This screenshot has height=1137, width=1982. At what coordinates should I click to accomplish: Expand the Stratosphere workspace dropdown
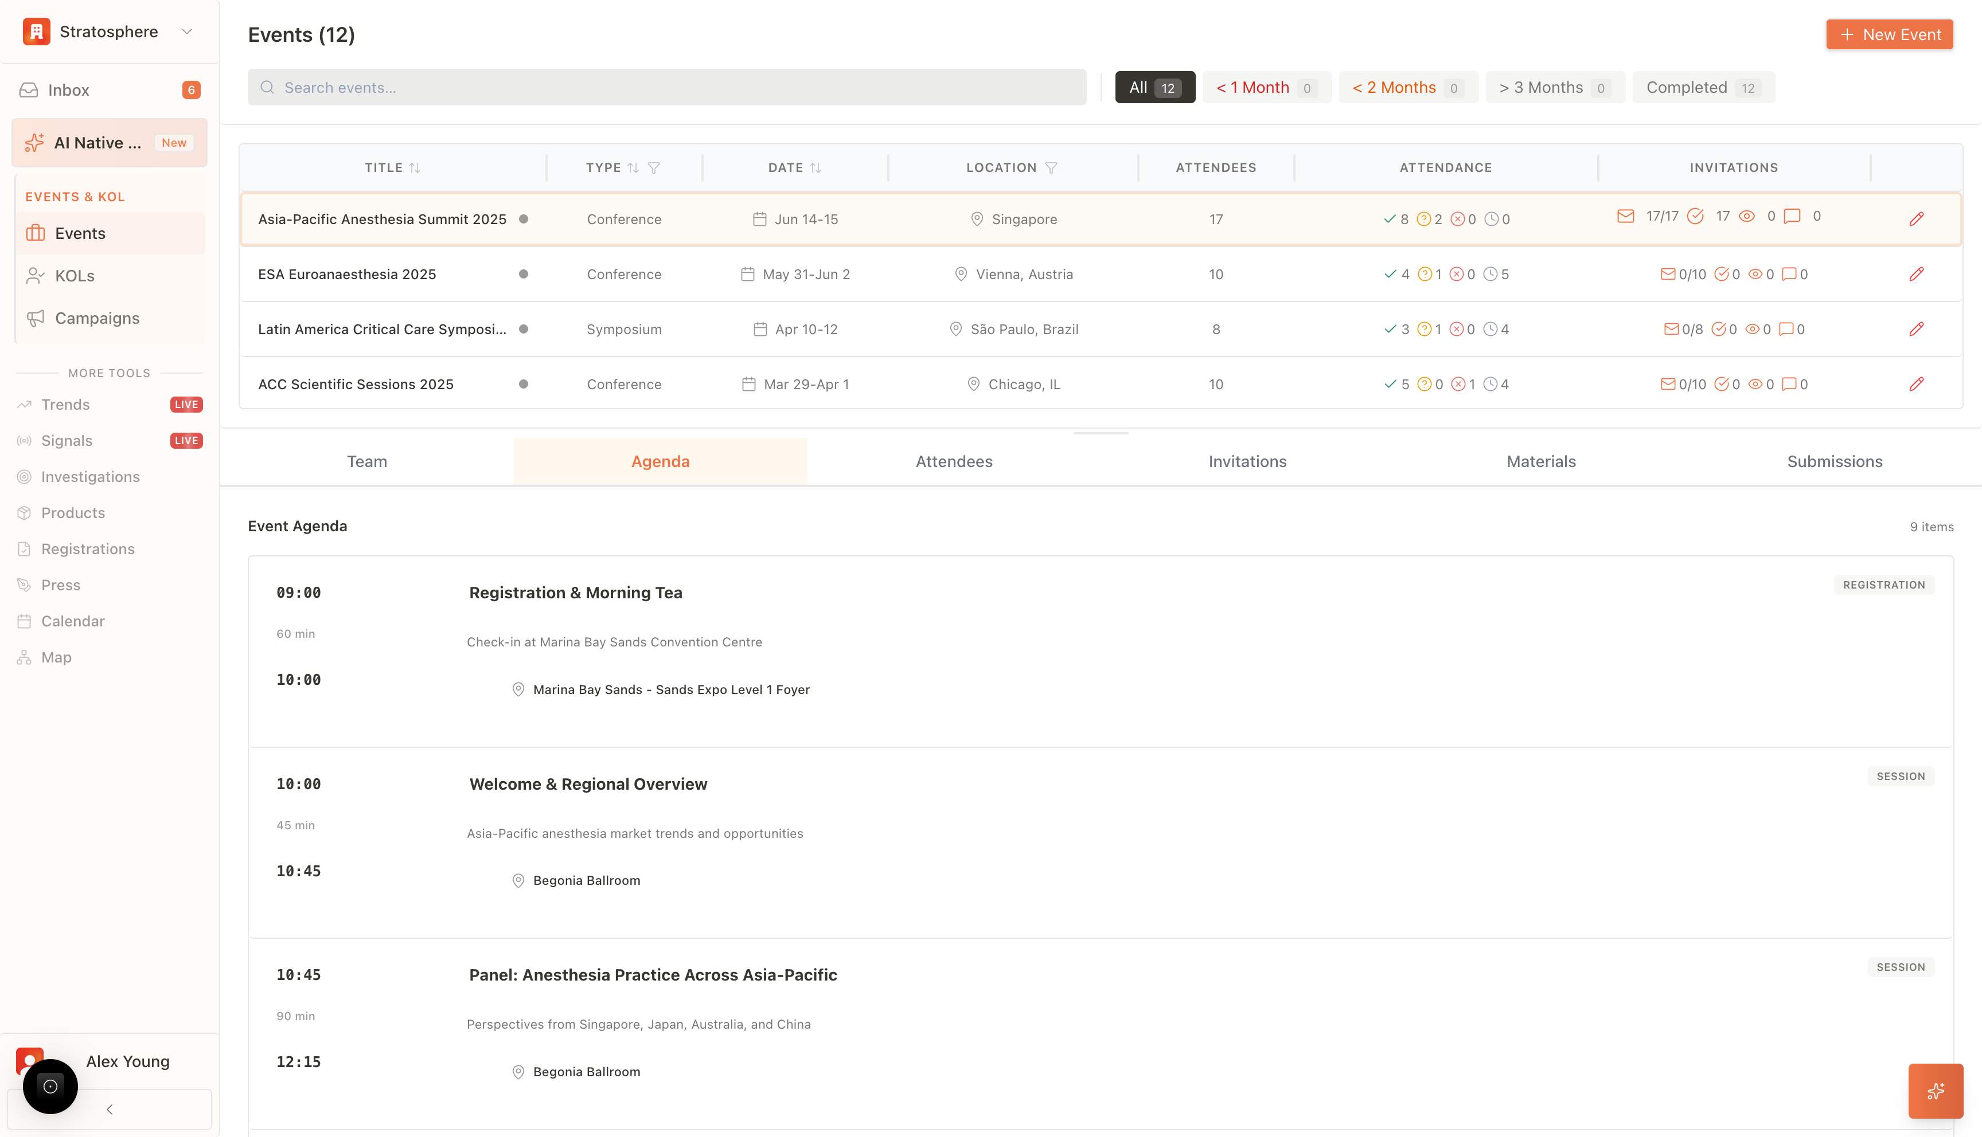point(187,32)
